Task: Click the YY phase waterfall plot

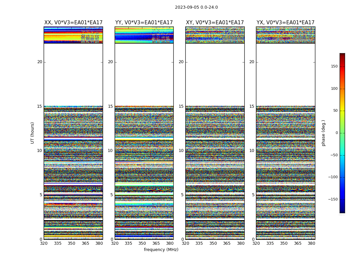Action: pos(144,133)
